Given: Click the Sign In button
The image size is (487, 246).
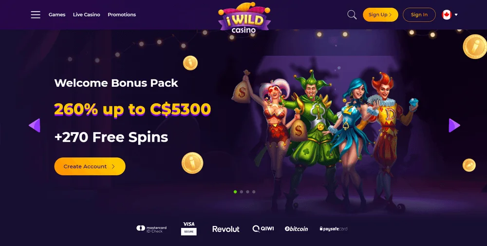Looking at the screenshot, I should tap(419, 15).
